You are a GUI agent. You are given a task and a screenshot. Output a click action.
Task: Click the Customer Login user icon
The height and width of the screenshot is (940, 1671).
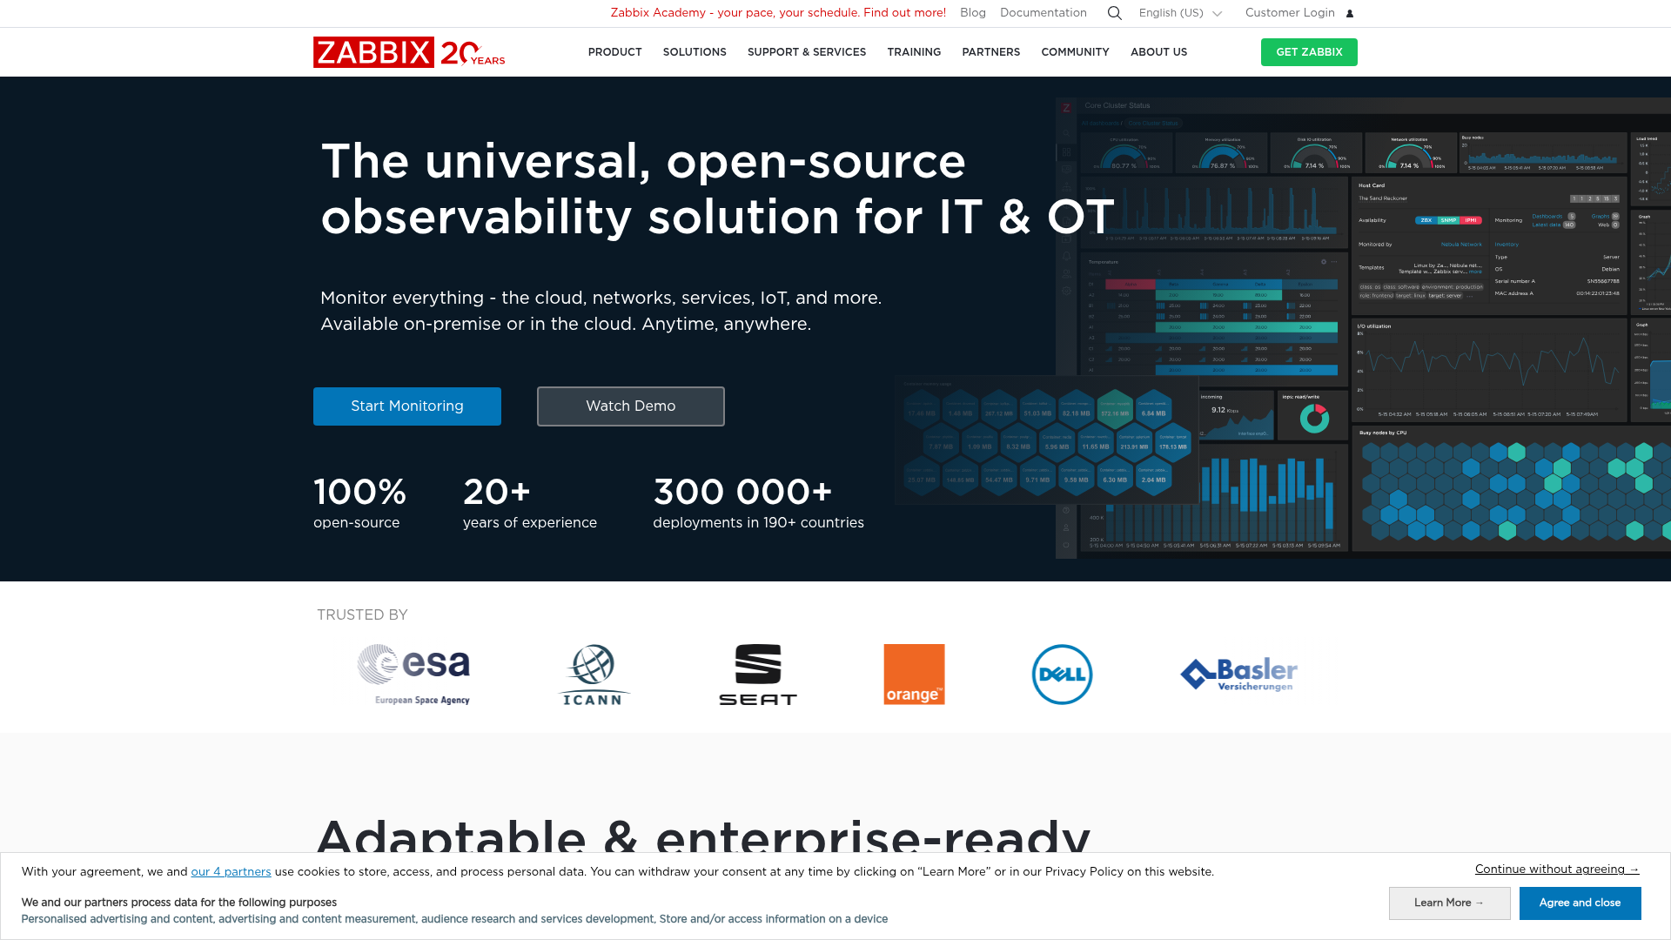click(x=1350, y=13)
